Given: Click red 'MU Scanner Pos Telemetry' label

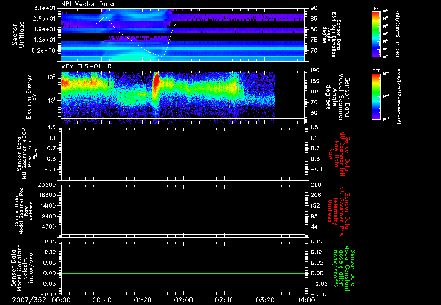Looking at the screenshot, I should (339, 211).
